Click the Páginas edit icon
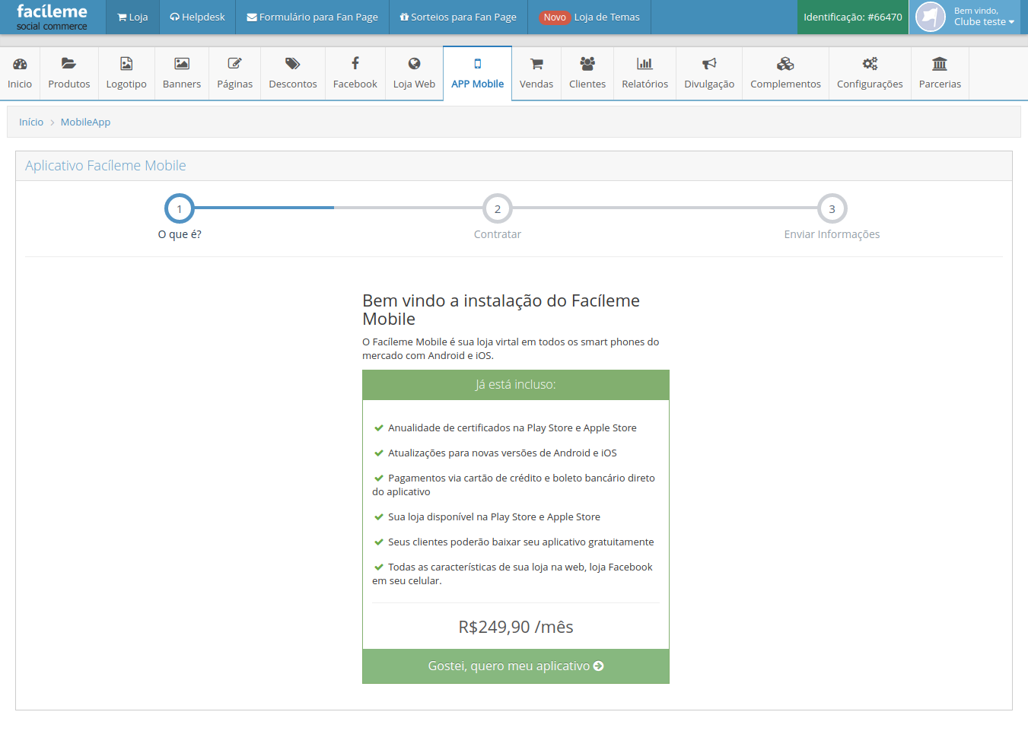The image size is (1028, 731). tap(234, 64)
